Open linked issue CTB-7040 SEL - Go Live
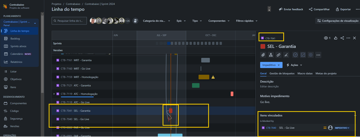Viewport: 360px width, 137px height. [x=286, y=128]
